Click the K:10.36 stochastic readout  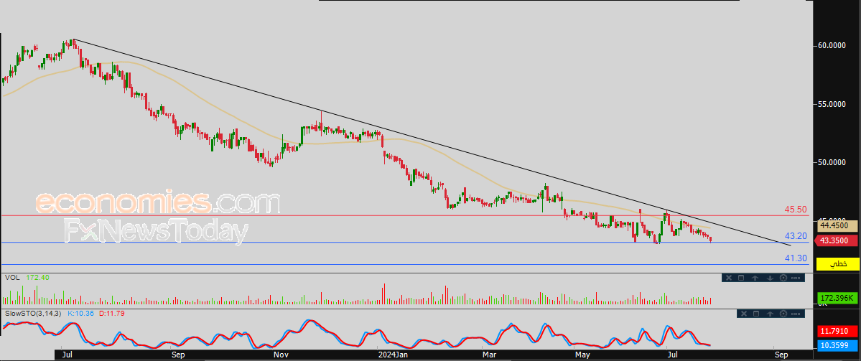tap(80, 313)
